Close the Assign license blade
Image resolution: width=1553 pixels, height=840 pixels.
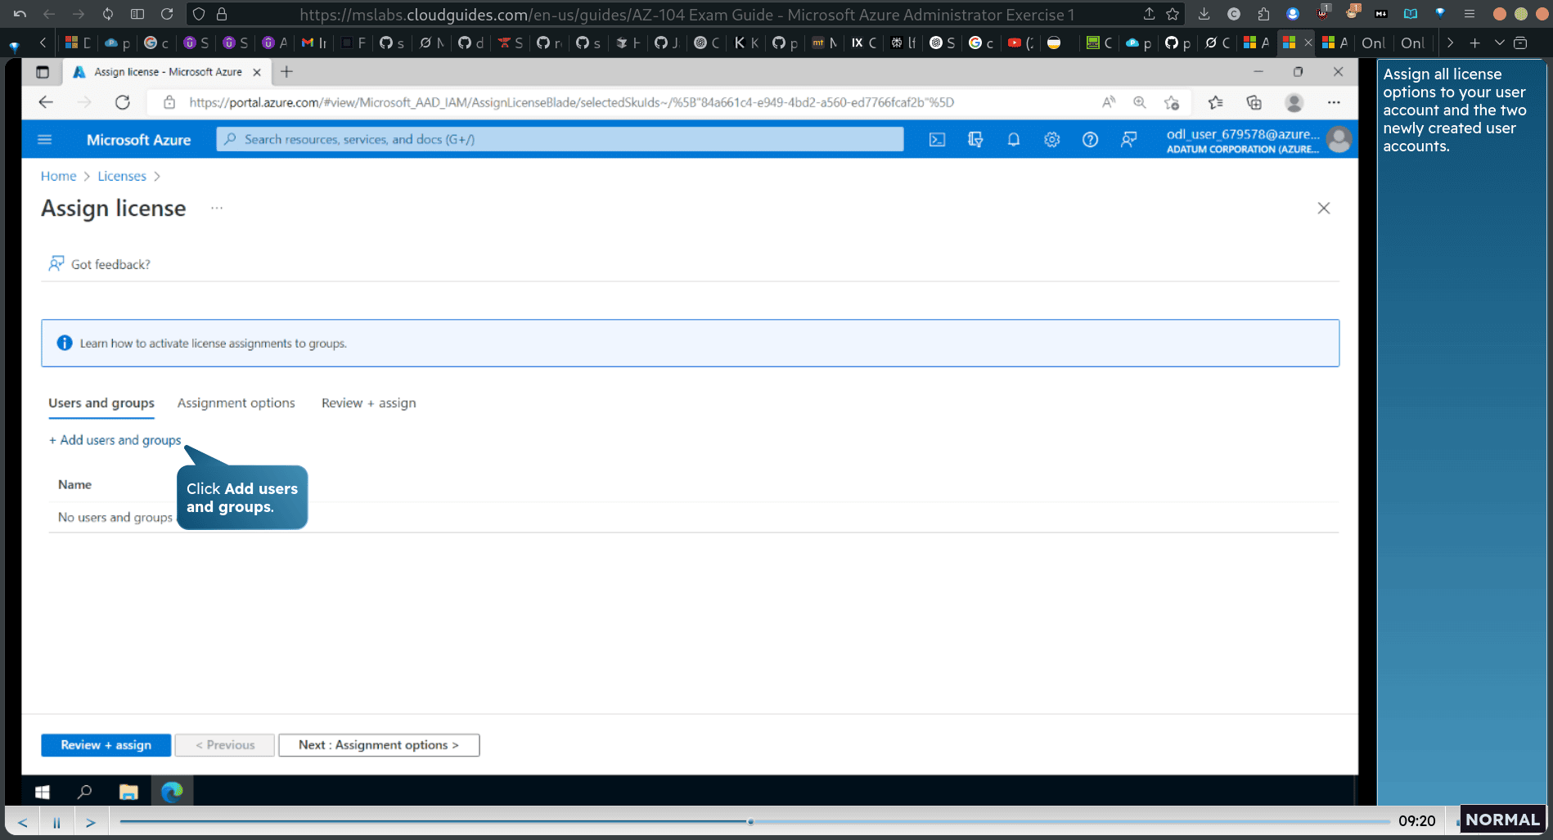tap(1324, 208)
